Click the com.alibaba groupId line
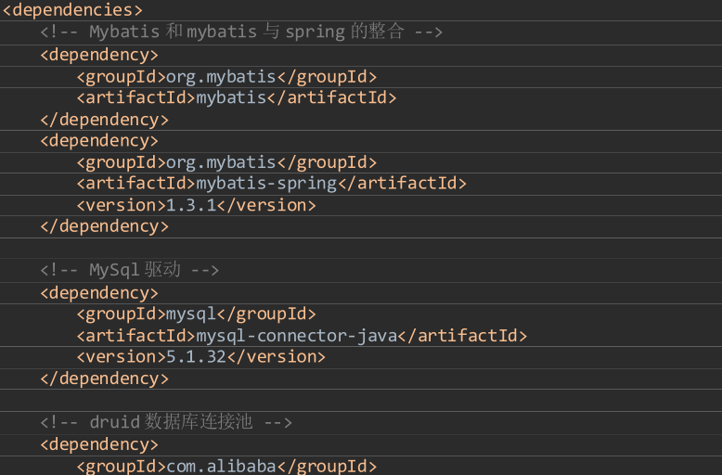 (x=226, y=466)
